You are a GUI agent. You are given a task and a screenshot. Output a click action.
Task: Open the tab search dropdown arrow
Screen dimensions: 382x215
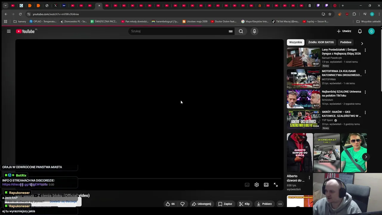(5, 5)
